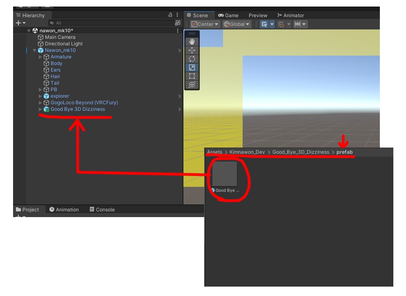
Task: Select the Body object
Action: tap(56, 63)
